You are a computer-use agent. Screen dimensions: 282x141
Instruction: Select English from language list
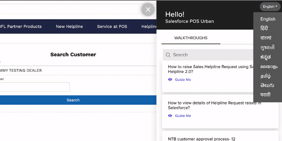coord(267,19)
